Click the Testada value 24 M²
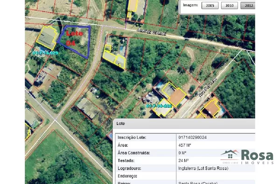280x184 pixels. click(183, 160)
